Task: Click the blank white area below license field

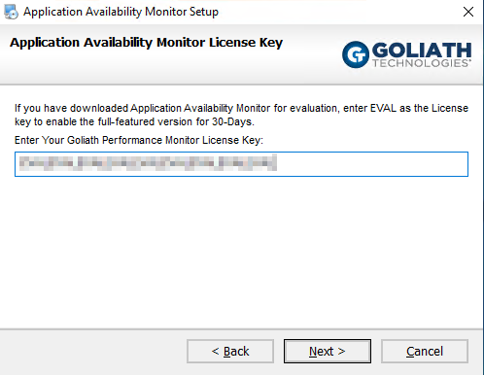Action: pyautogui.click(x=241, y=253)
